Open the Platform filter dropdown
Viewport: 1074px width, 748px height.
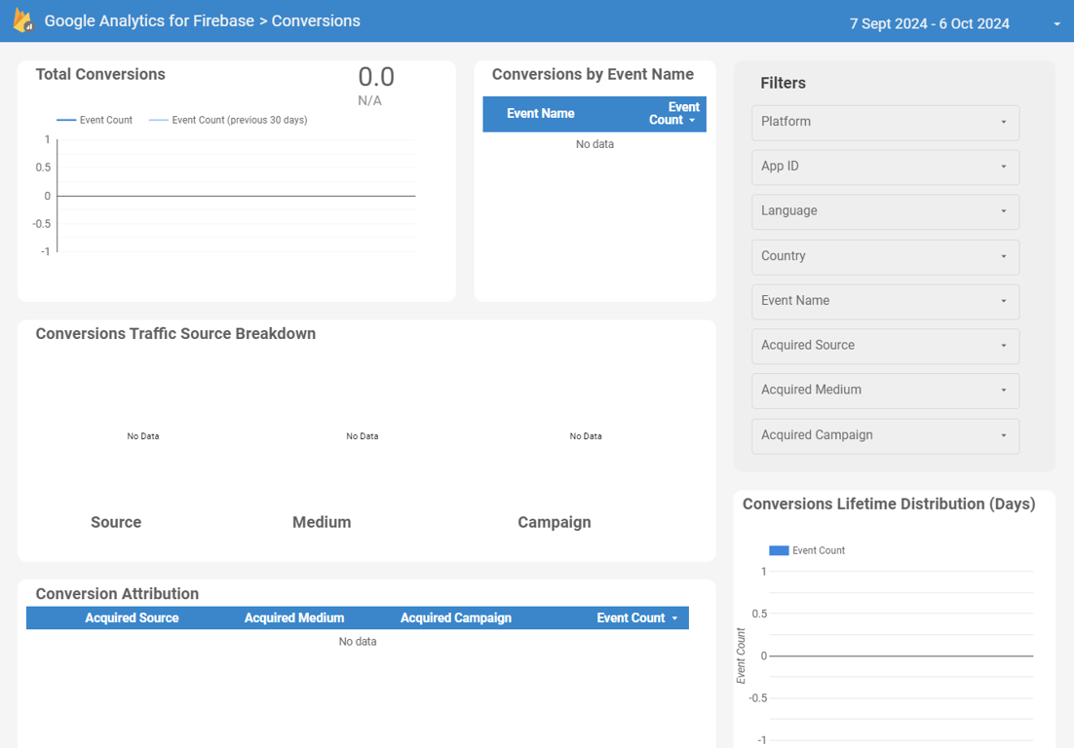coord(885,123)
